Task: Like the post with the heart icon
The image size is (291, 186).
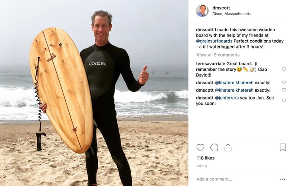Action: [x=200, y=148]
